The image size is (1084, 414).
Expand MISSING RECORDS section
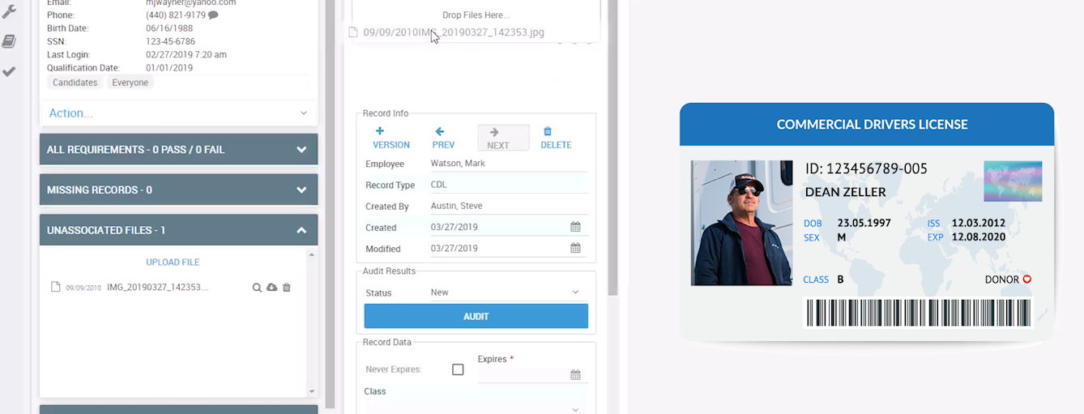(x=178, y=190)
